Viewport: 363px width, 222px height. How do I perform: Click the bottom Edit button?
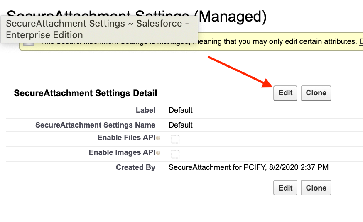tap(285, 188)
